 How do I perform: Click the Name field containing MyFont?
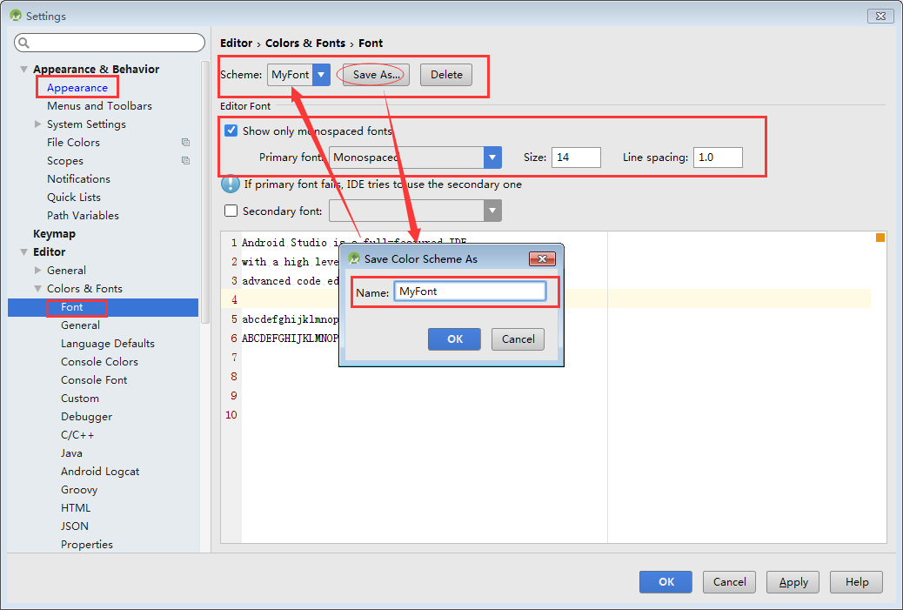(x=470, y=292)
